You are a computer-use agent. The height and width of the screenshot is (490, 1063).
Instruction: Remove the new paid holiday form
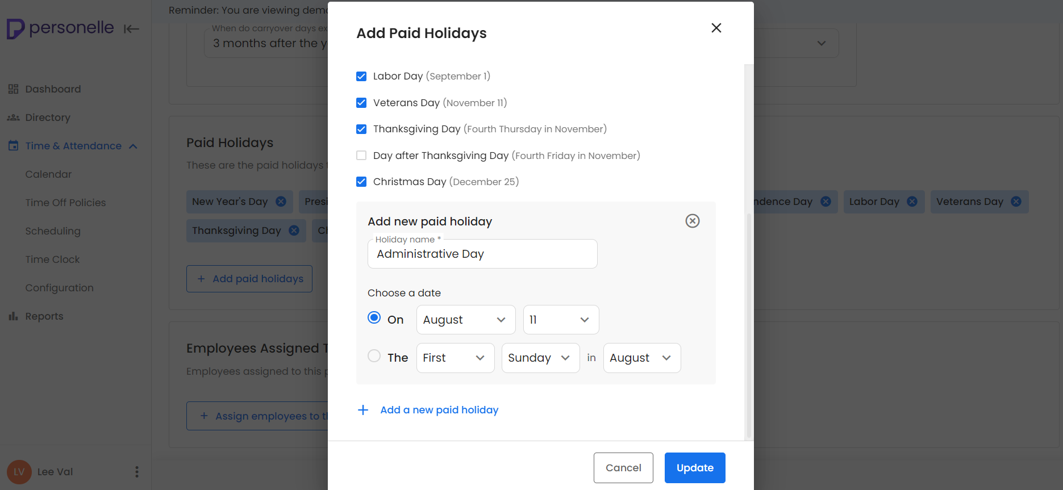[x=692, y=221]
